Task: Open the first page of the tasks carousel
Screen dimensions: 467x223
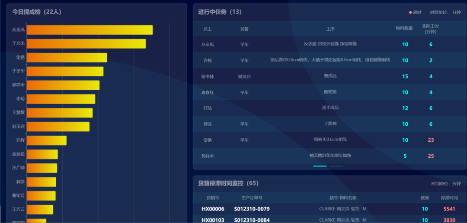Action: pyautogui.click(x=320, y=166)
